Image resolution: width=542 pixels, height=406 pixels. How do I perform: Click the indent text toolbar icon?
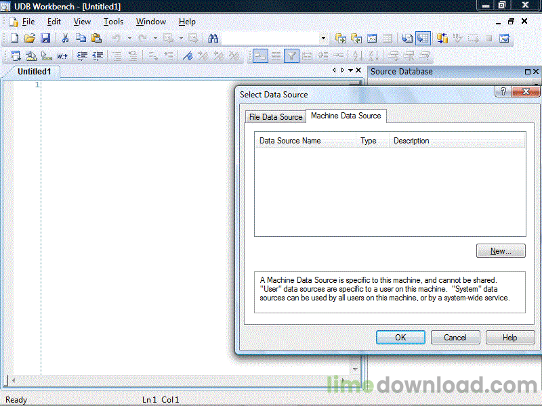[x=83, y=56]
